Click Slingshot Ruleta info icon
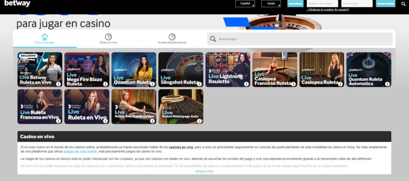 point(199,84)
